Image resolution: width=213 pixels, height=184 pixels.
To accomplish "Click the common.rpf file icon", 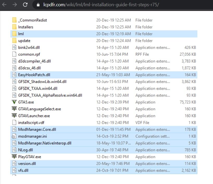I will coord(14,54).
